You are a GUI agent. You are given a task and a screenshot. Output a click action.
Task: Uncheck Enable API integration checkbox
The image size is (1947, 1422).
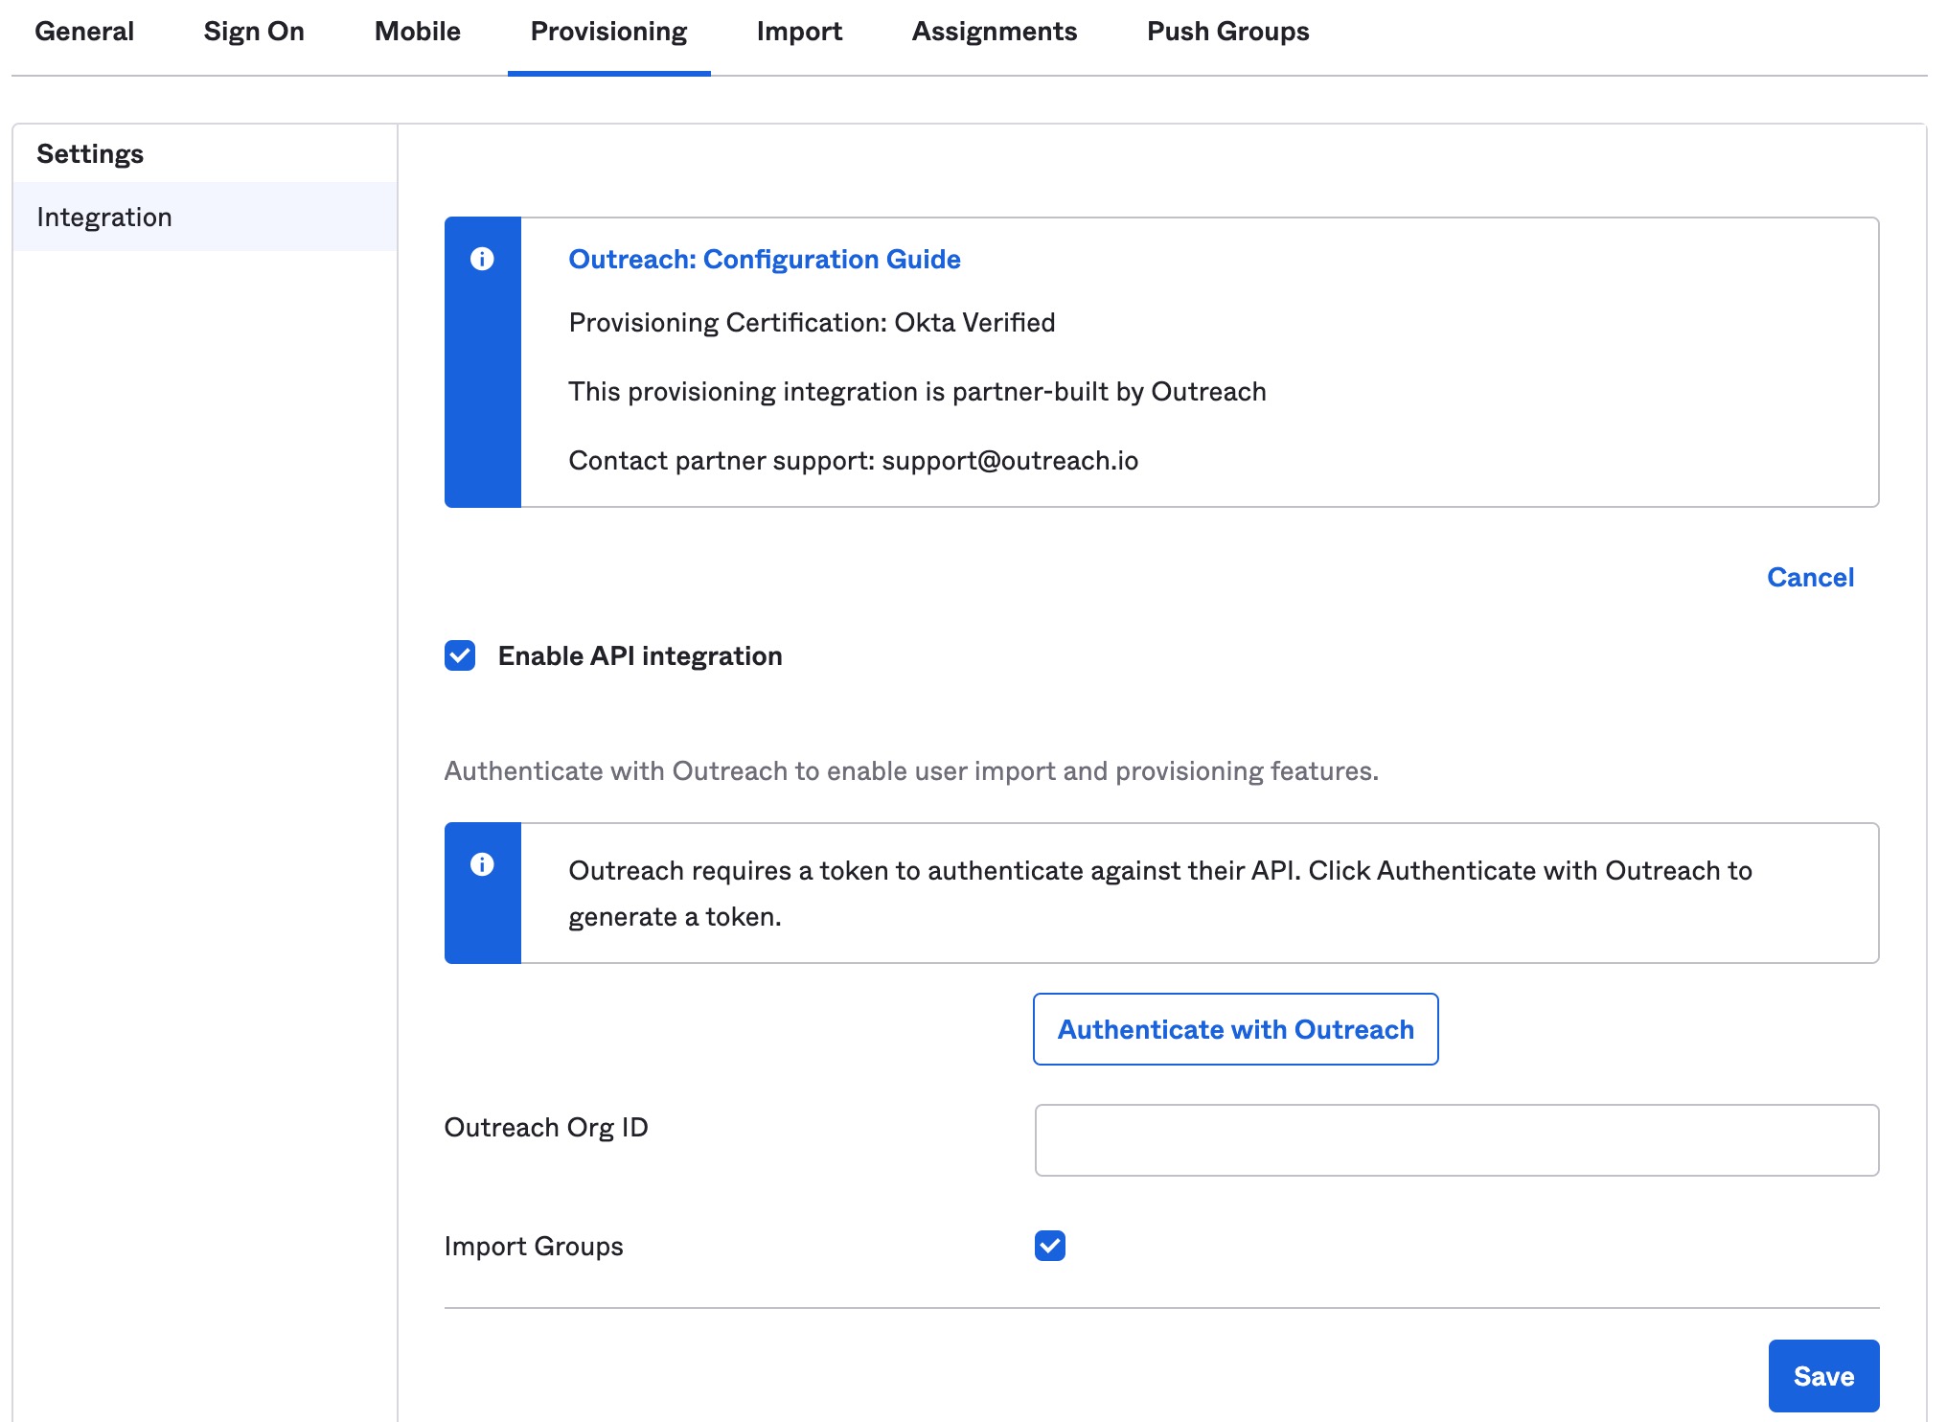[x=460, y=655]
